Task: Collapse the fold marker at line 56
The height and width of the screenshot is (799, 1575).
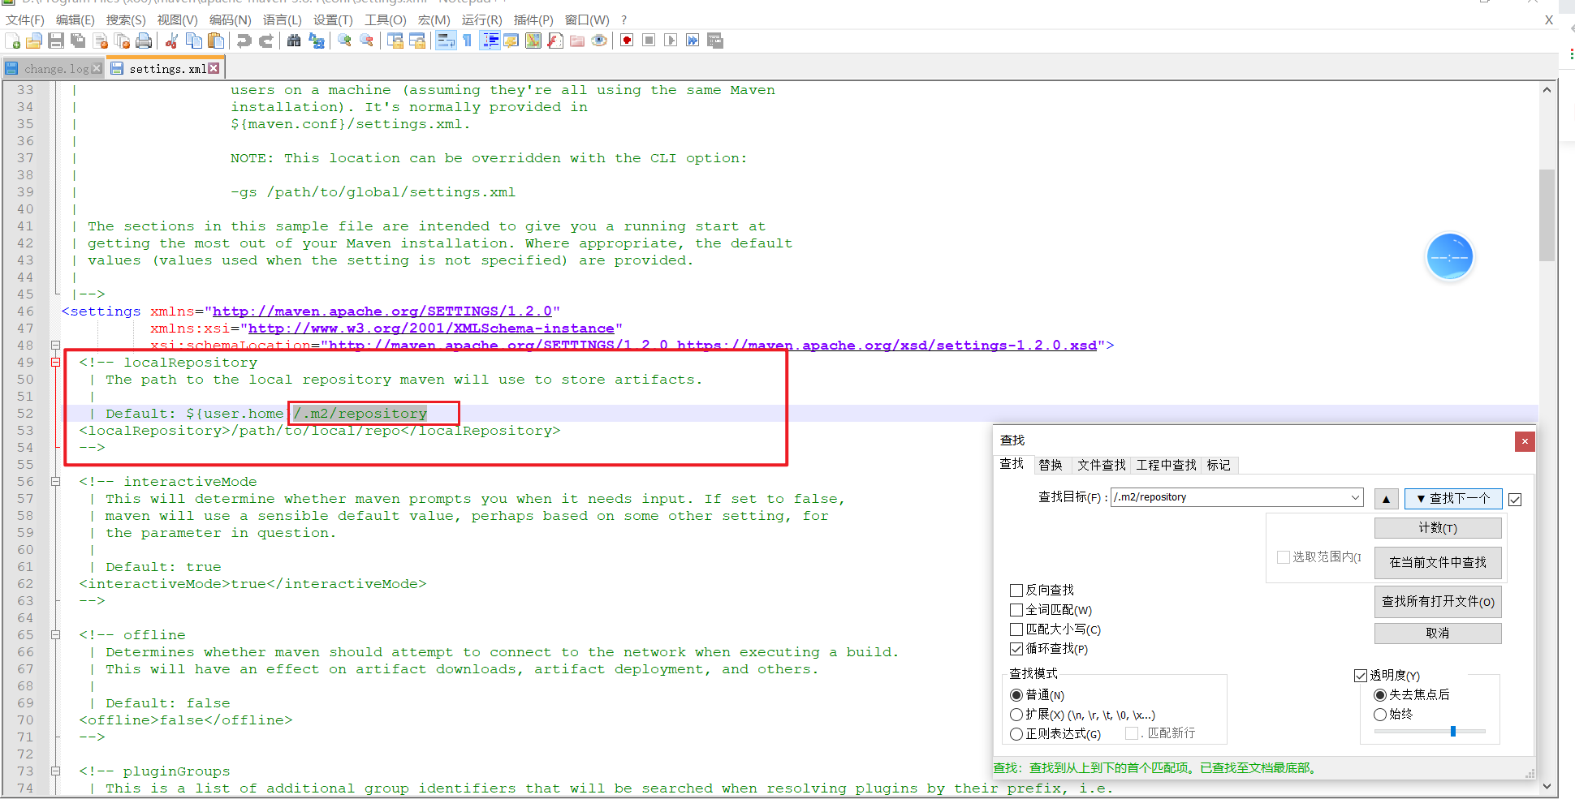Action: click(56, 482)
